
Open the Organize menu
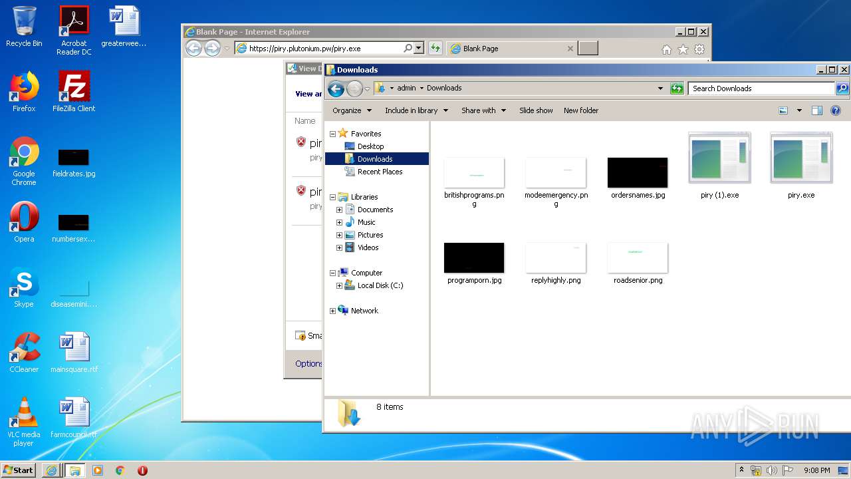[x=352, y=110]
